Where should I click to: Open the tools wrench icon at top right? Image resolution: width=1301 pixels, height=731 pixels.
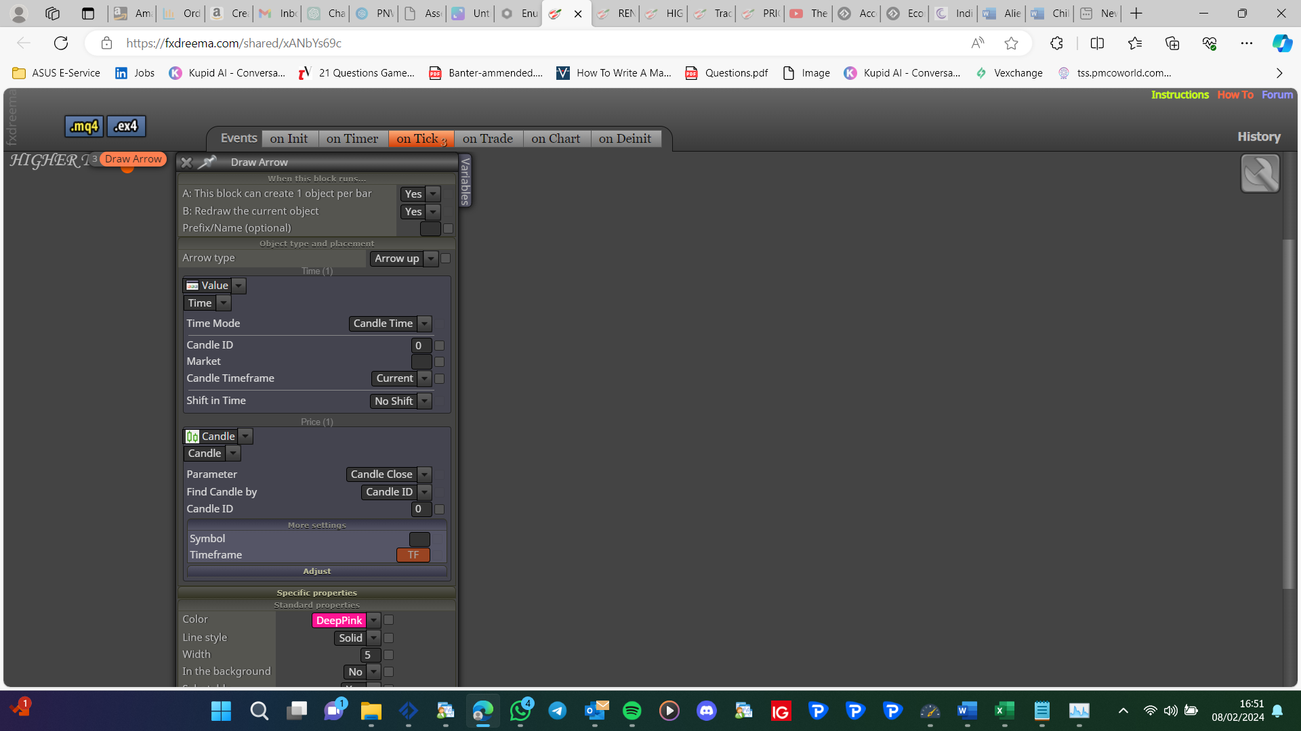click(1260, 173)
